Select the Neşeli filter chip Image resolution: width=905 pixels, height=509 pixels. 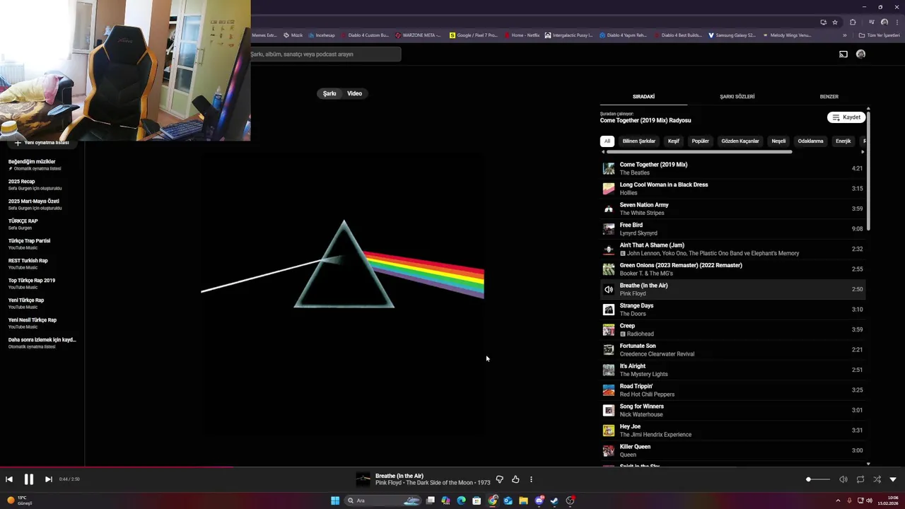(778, 141)
